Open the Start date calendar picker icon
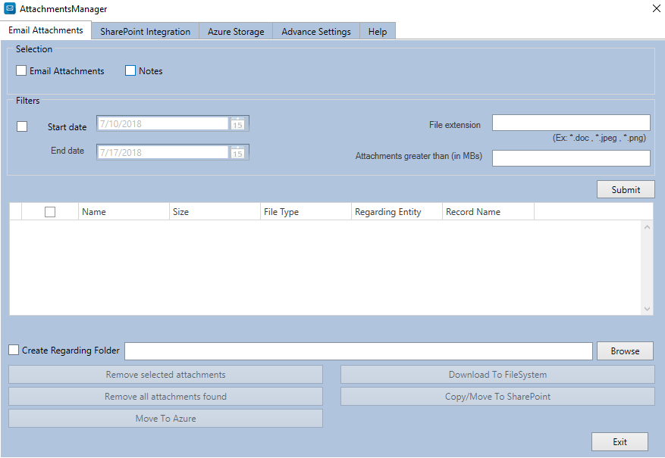Screen dimensions: 665x458 point(238,123)
